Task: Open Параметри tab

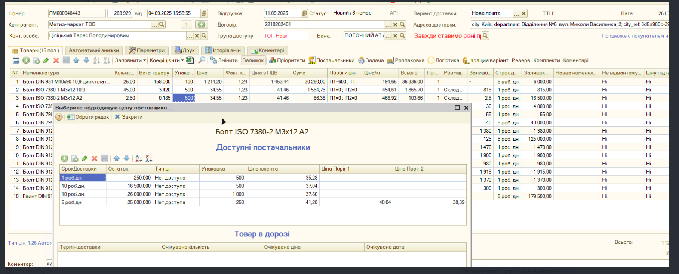Action: click(x=147, y=50)
